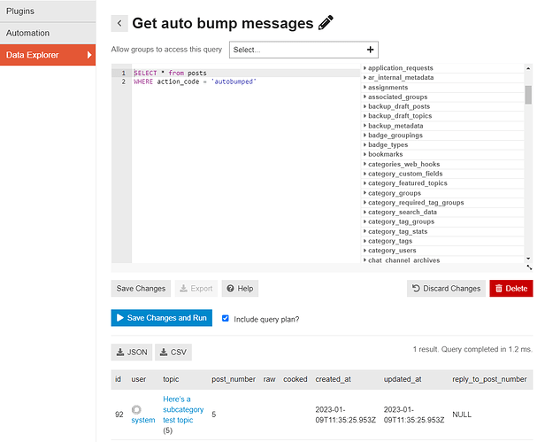Toggle the Include query plan checkbox

click(226, 318)
